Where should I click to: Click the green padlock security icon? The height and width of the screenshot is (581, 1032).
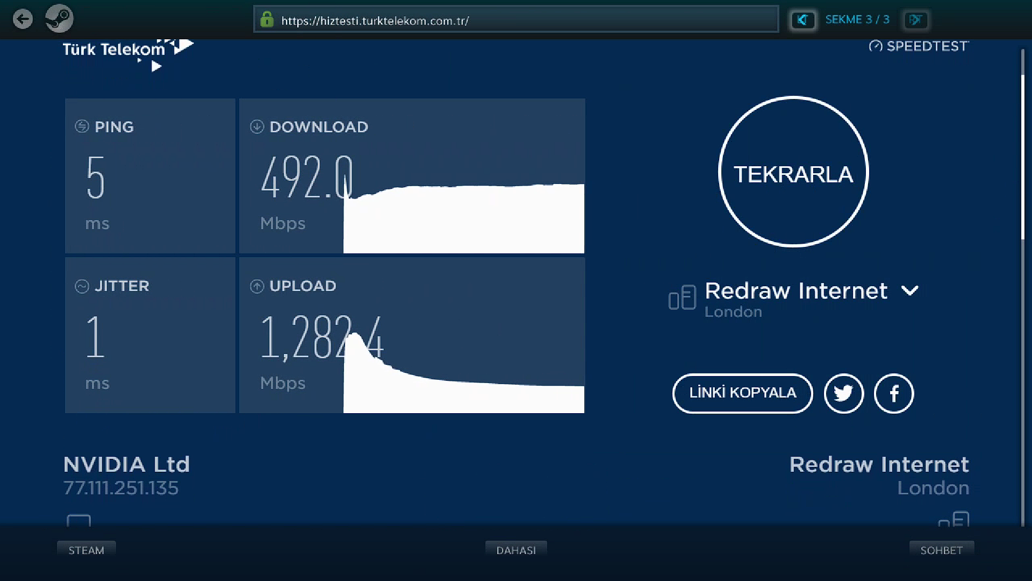(267, 20)
